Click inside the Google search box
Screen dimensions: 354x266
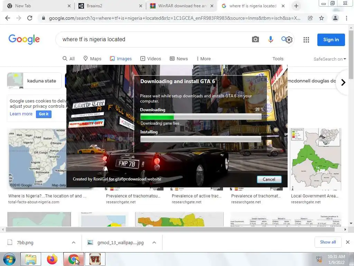[x=153, y=39]
